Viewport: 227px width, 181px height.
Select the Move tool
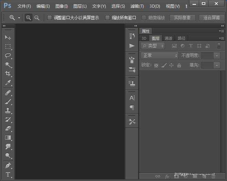click(x=8, y=37)
